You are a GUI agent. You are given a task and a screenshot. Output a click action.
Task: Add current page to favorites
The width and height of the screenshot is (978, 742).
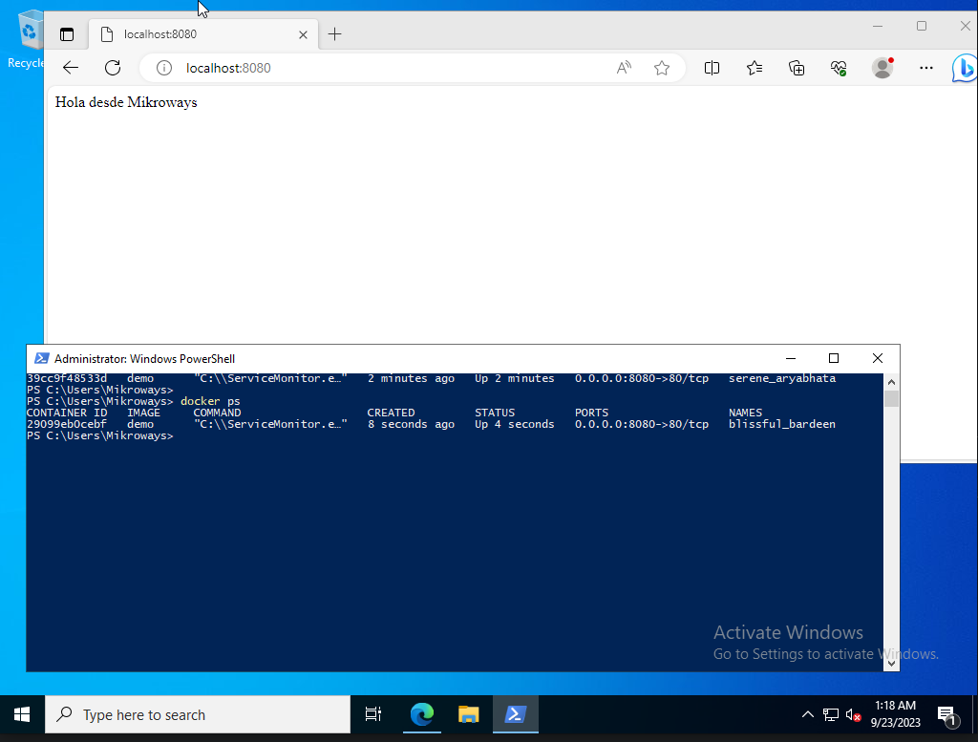(662, 68)
